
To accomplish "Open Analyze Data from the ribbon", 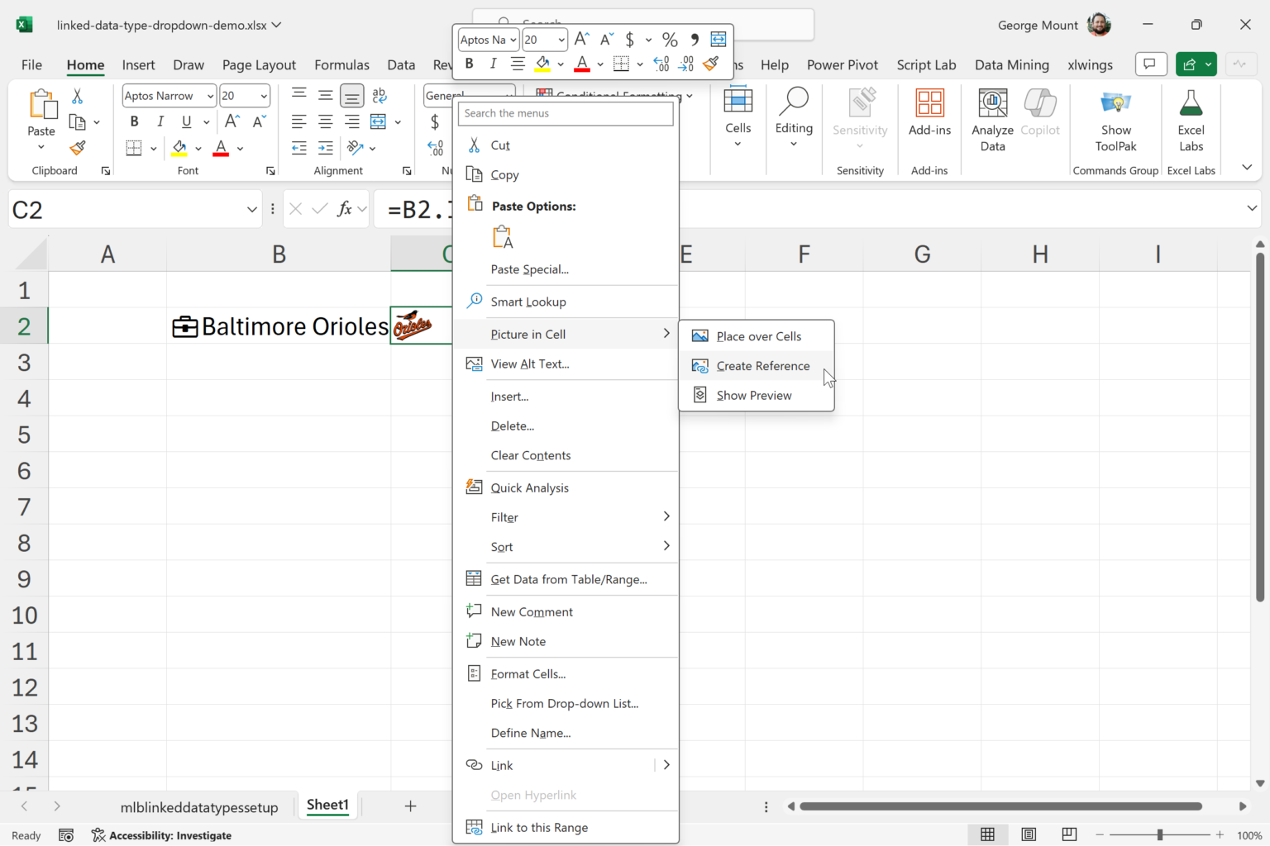I will (x=992, y=121).
